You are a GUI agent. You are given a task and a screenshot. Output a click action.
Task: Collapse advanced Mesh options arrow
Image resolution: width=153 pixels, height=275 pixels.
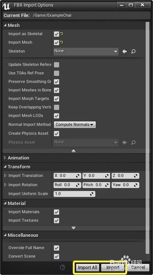[x=74, y=151]
